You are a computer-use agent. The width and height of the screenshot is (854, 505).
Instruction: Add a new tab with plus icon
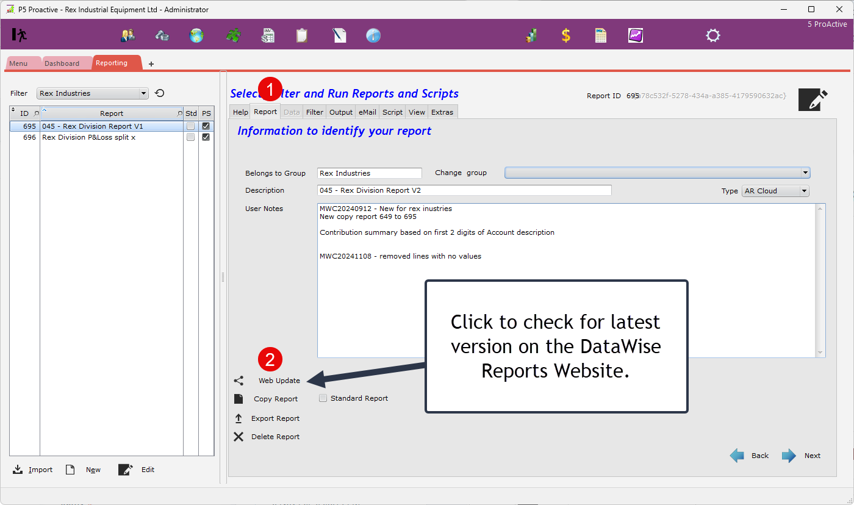click(x=151, y=63)
